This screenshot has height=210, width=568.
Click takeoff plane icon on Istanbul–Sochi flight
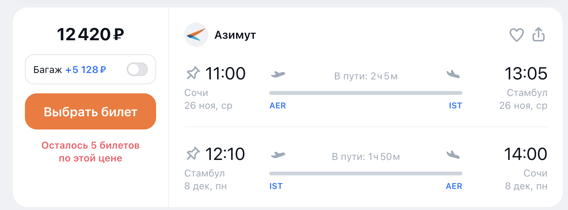click(278, 154)
